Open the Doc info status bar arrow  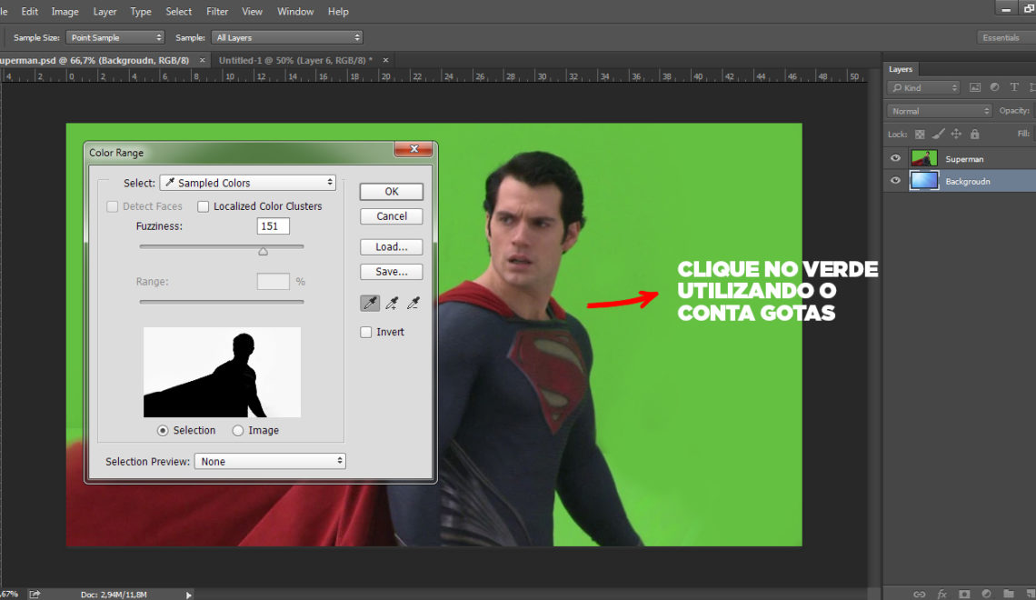pos(188,595)
